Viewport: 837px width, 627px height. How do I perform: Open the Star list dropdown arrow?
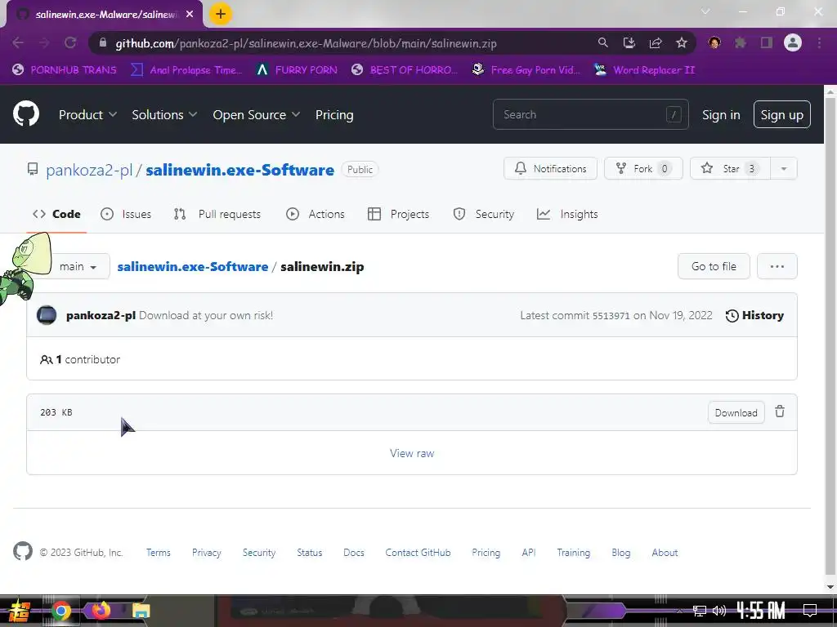pos(784,168)
